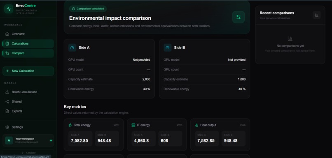Open Settings from the sidebar
The width and height of the screenshot is (332, 158).
tap(28, 127)
